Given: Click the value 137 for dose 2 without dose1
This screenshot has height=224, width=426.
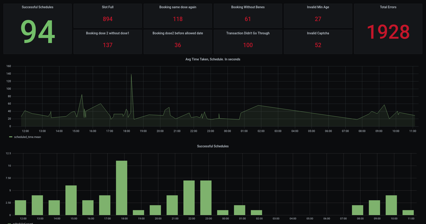Looking at the screenshot, I should [108, 45].
